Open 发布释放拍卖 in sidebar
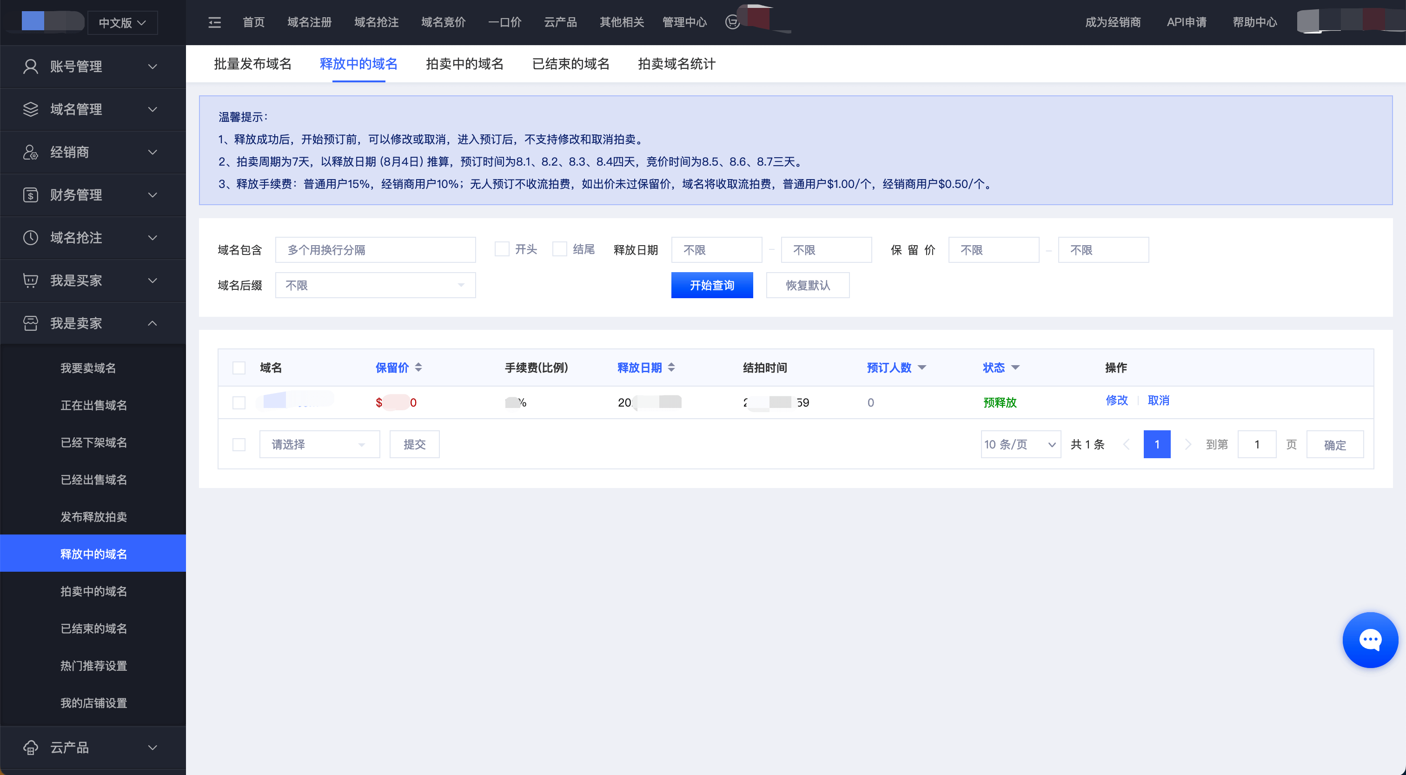Screen dimensions: 1406x775 click(x=93, y=517)
